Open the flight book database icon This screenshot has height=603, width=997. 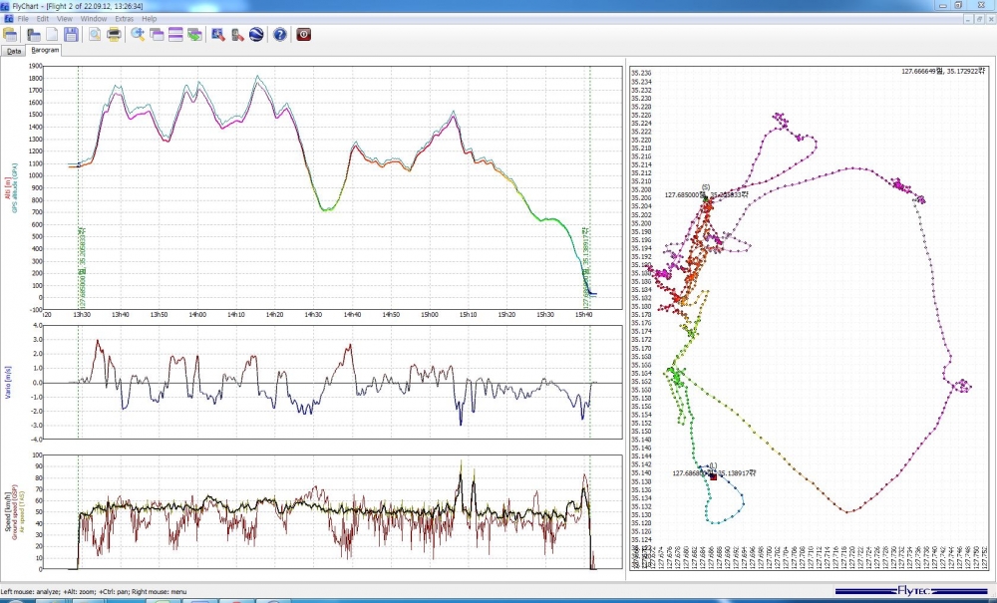tap(10, 34)
